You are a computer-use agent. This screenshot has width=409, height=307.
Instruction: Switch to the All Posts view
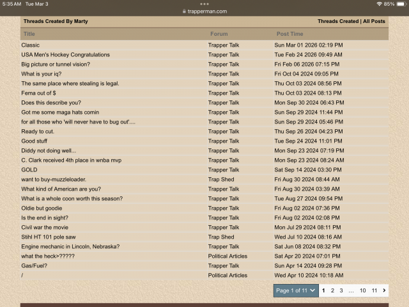[x=374, y=21]
